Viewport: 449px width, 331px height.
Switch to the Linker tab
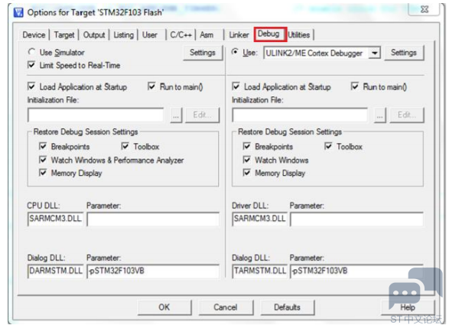[x=239, y=35]
